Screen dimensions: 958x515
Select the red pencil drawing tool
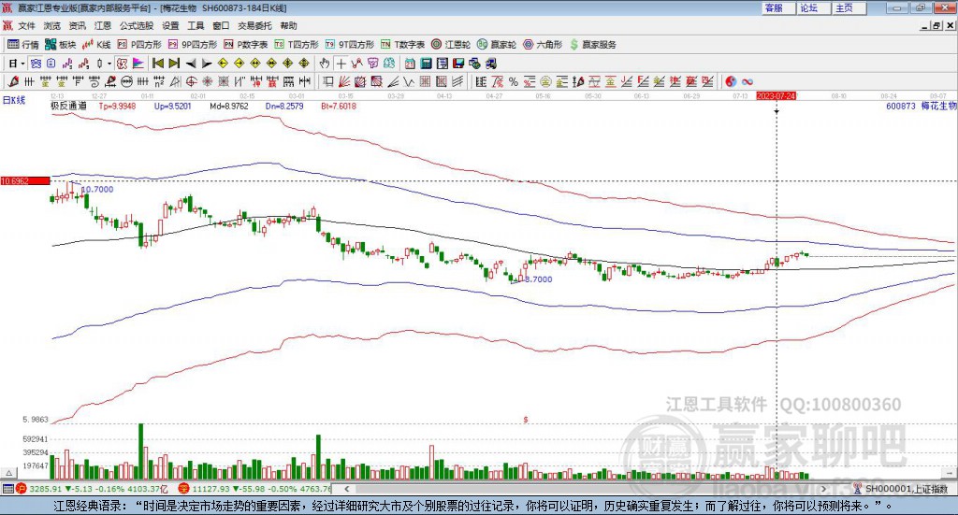13,81
